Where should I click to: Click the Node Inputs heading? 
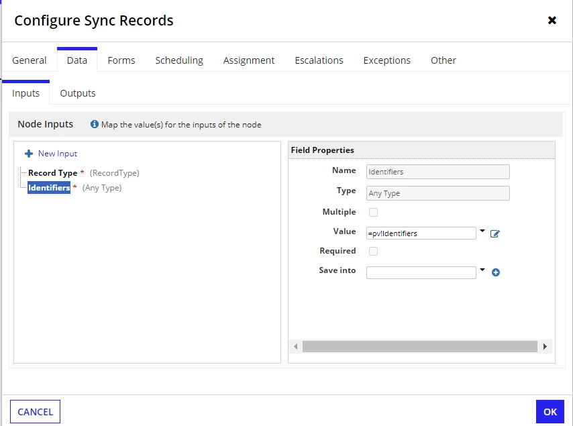point(46,124)
